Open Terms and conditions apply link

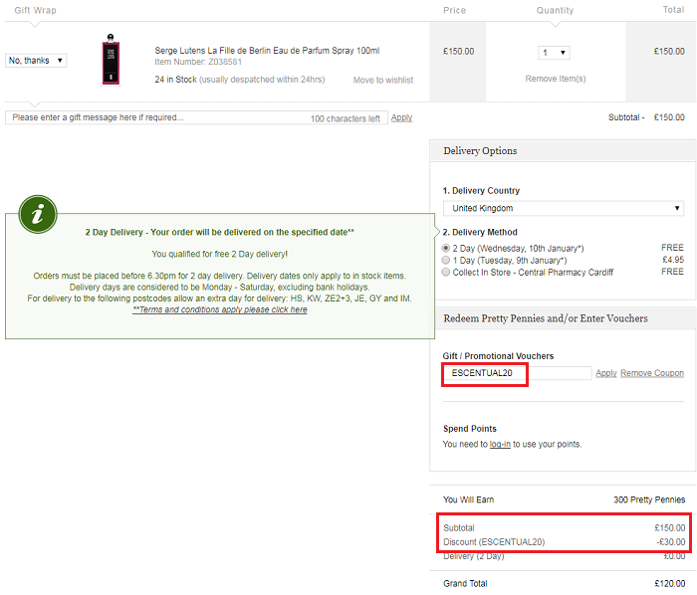[220, 309]
